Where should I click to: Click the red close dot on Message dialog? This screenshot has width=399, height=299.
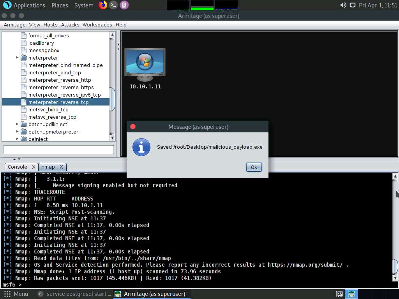tap(133, 127)
